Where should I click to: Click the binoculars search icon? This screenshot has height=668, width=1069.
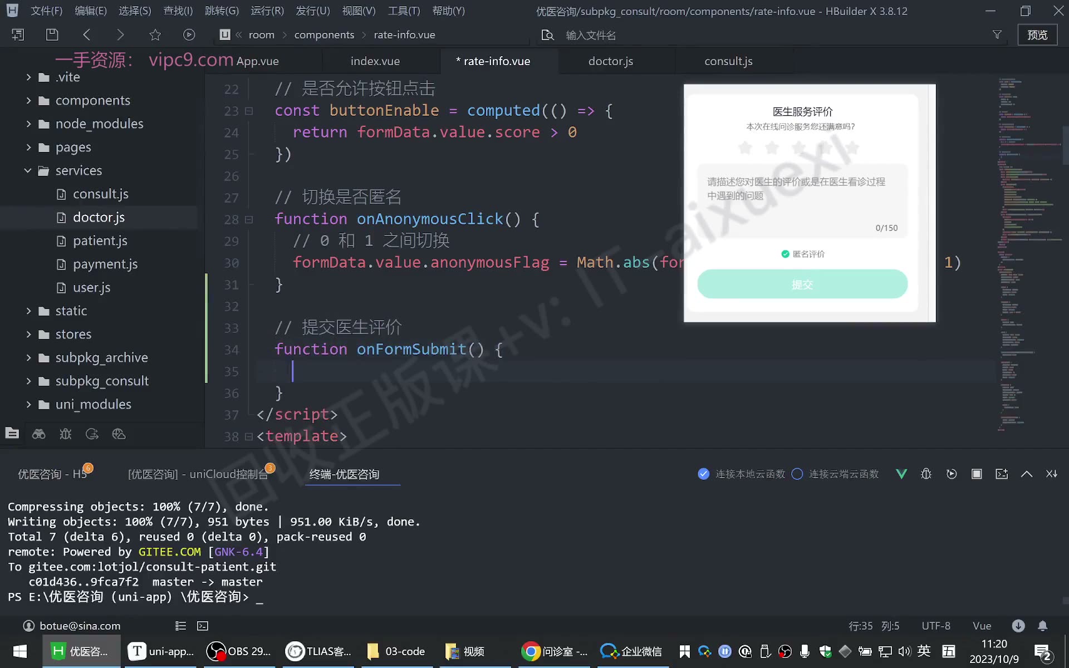[x=38, y=434]
